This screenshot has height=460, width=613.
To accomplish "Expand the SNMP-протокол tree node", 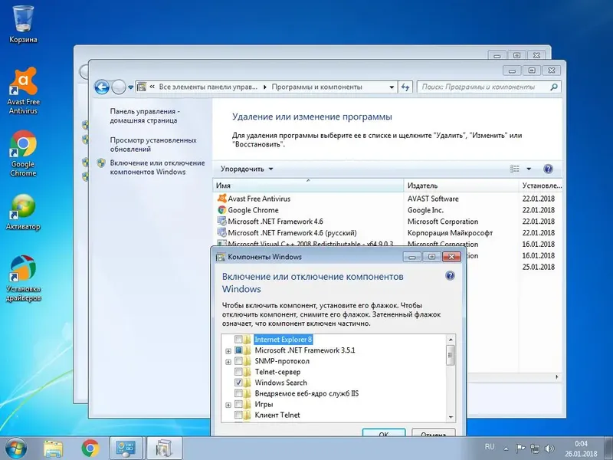I will point(228,362).
